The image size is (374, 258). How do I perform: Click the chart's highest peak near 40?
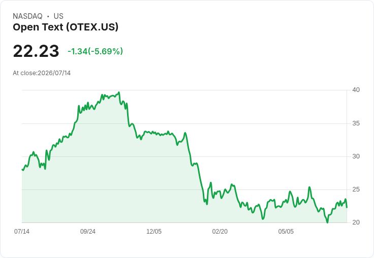119,92
